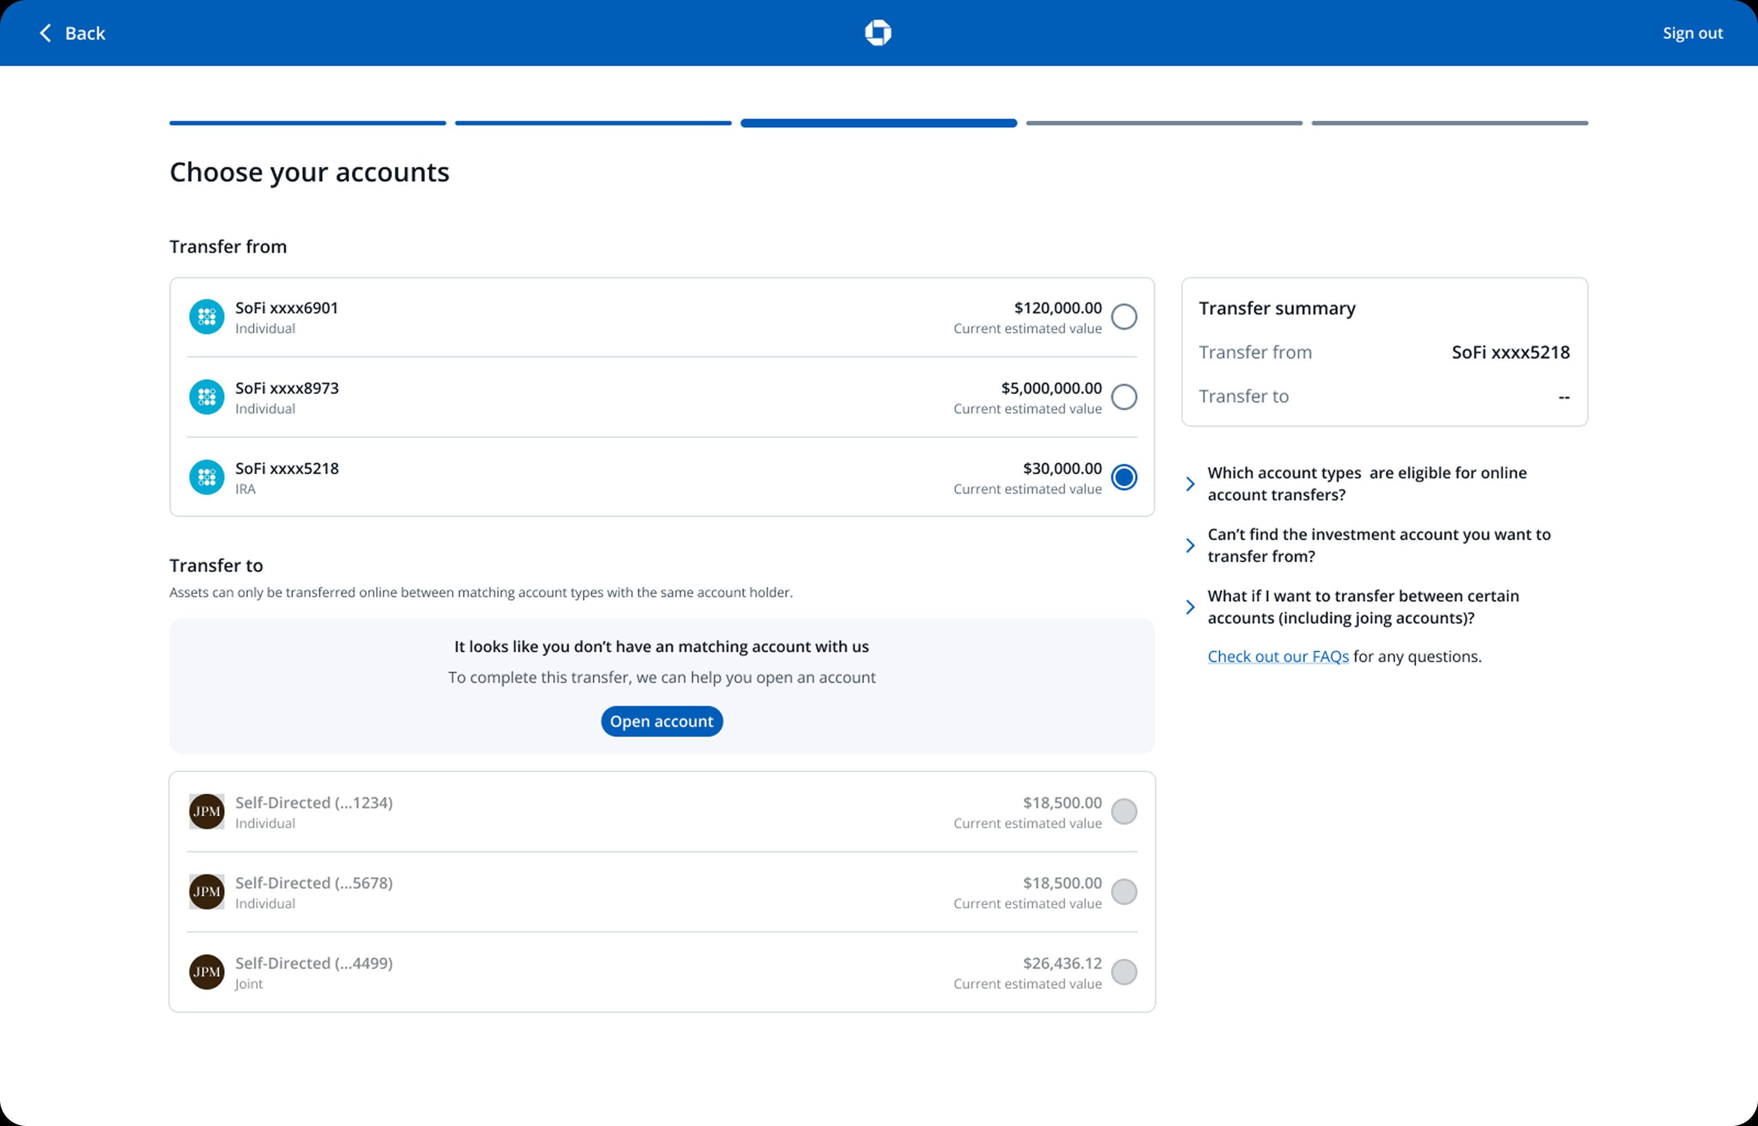This screenshot has width=1758, height=1126.
Task: Click SoFi xxxx6901 account name
Action: click(287, 308)
